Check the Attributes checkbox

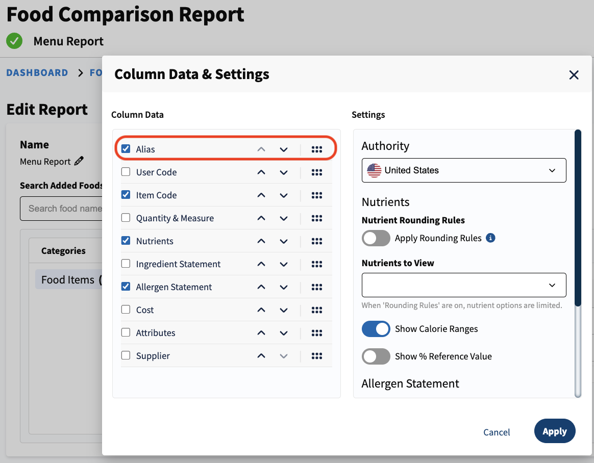click(126, 332)
